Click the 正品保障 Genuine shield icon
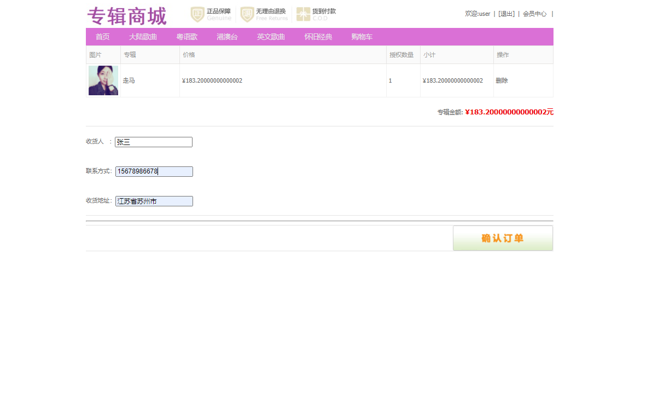Screen dimensions: 670x416 point(197,15)
